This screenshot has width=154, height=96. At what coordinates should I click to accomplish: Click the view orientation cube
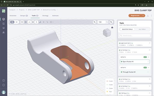click(x=107, y=33)
